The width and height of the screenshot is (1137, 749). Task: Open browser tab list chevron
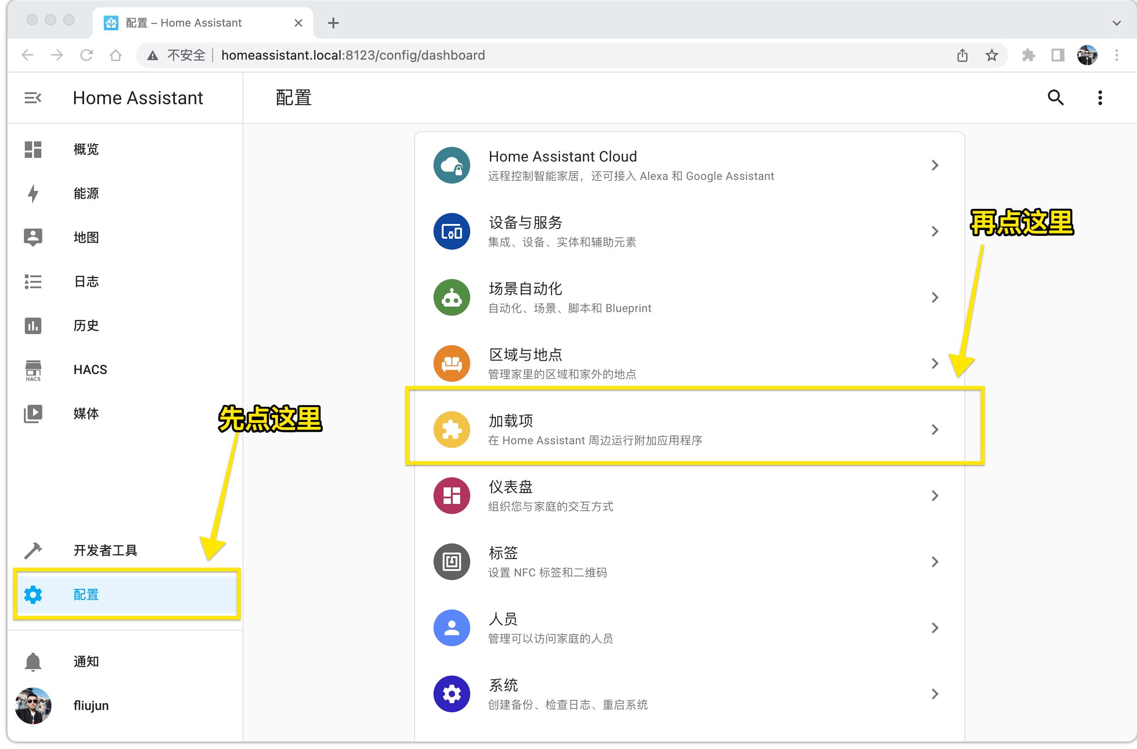pos(1116,22)
